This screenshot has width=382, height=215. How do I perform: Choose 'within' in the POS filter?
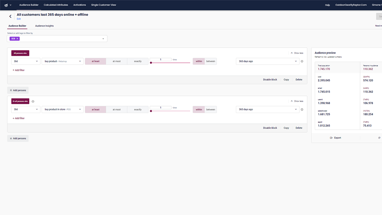199,110
